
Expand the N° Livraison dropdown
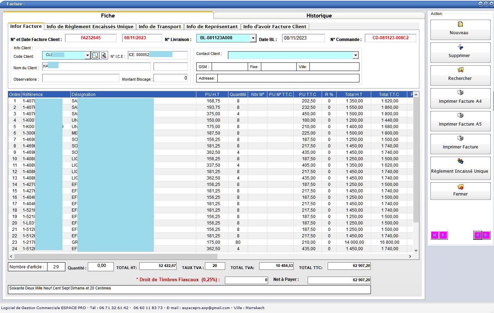253,38
